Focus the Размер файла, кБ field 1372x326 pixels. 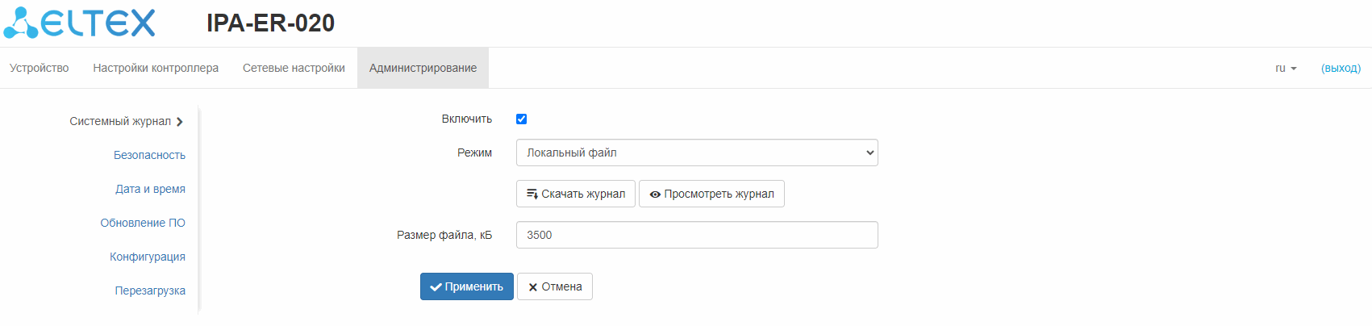(x=697, y=235)
